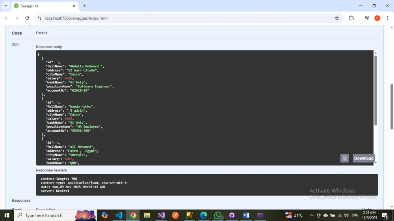Image resolution: width=394 pixels, height=221 pixels.
Task: Close the Swagger UI tab
Action: pos(74,6)
